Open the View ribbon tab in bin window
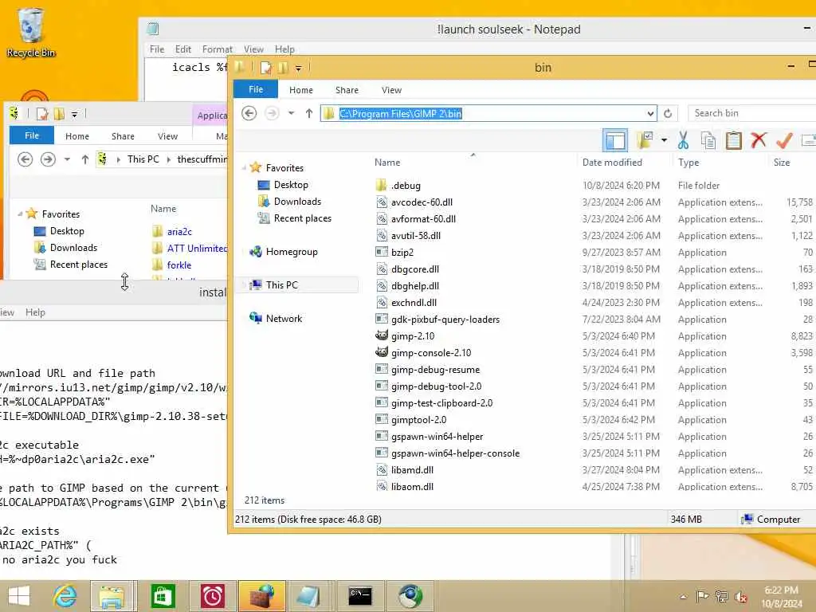This screenshot has width=816, height=612. 391,89
